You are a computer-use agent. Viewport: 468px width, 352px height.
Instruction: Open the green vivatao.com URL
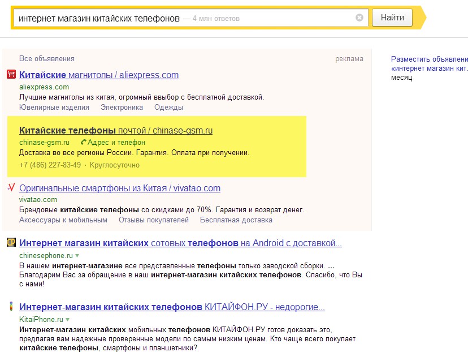38,200
